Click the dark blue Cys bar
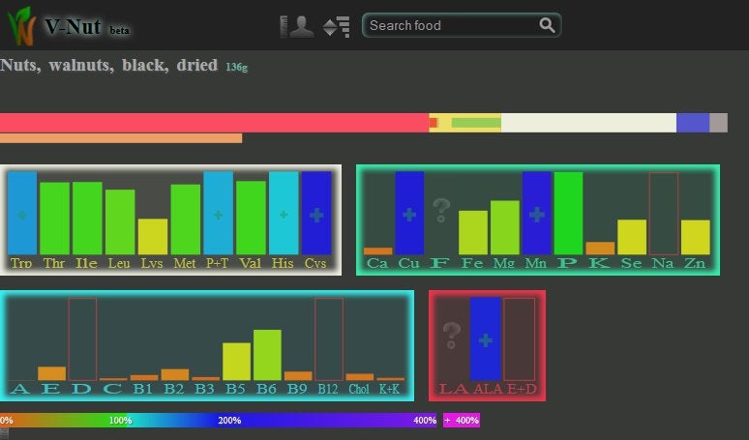 tap(316, 213)
